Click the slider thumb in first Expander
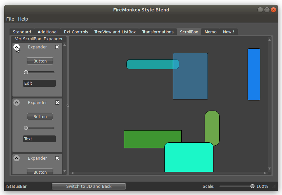This screenshot has height=195, width=282. 26,72
